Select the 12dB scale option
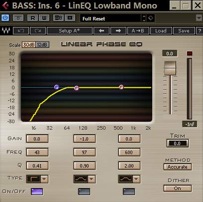Screen dimensions: 203x202 (x=42, y=45)
